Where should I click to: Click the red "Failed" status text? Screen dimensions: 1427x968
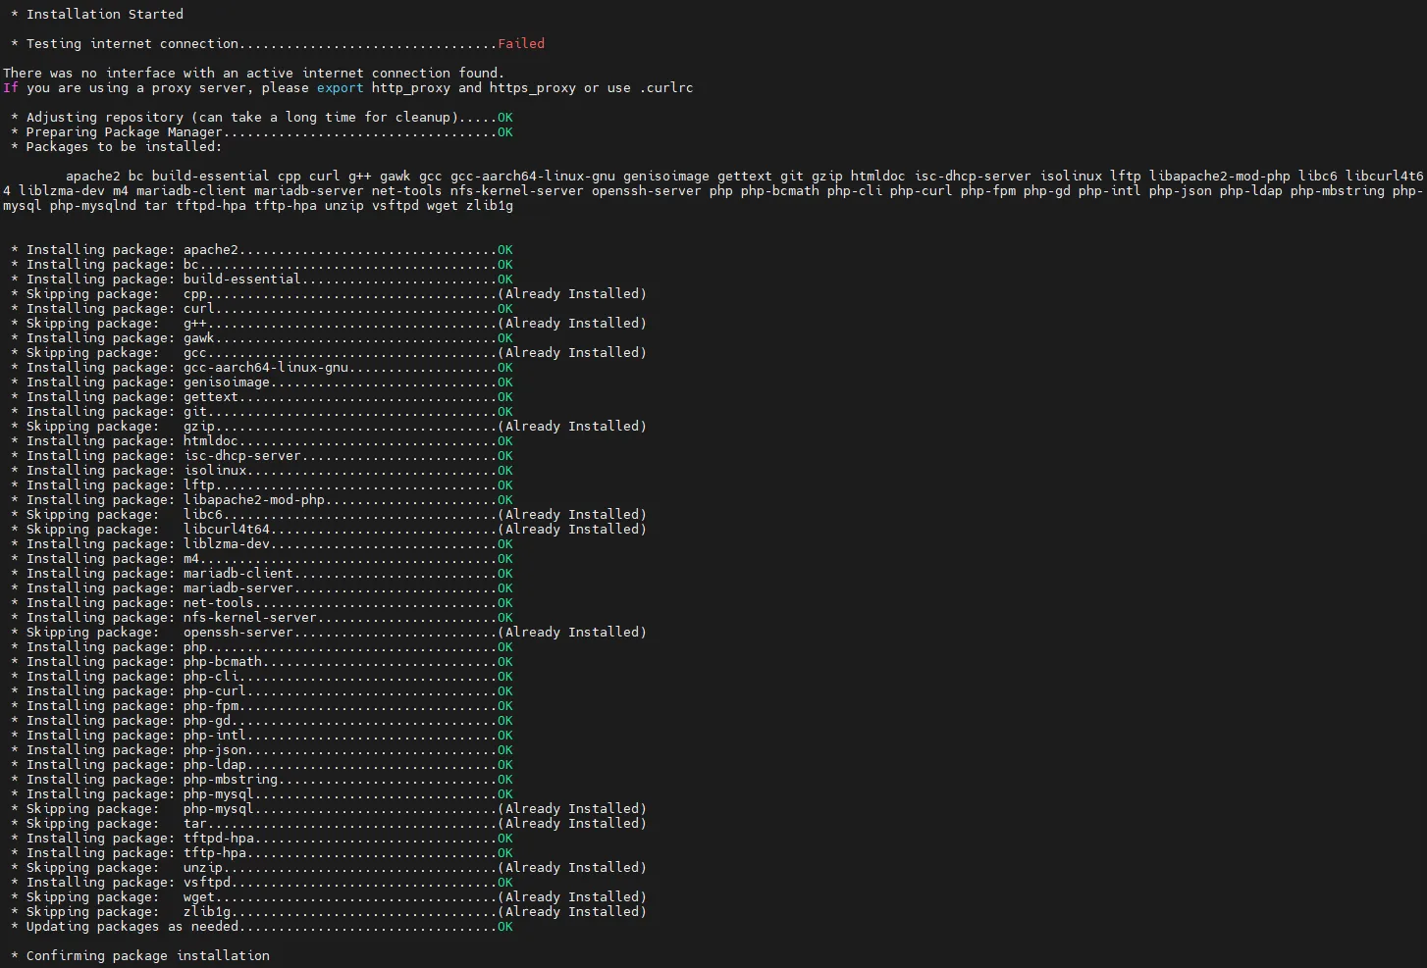(x=520, y=44)
